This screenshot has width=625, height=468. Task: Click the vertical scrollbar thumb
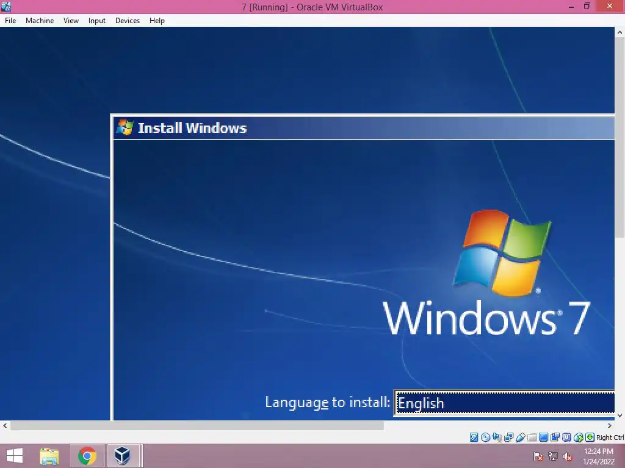pos(620,138)
